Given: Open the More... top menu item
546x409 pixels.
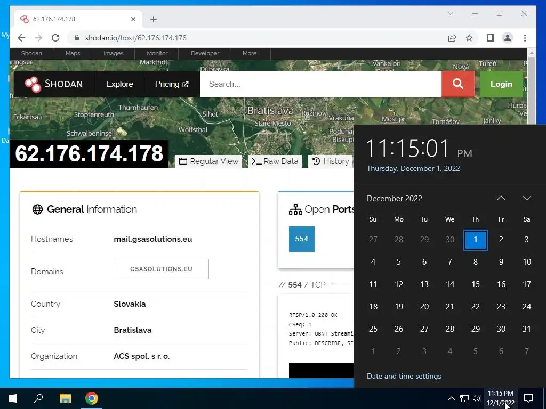Looking at the screenshot, I should (251, 53).
